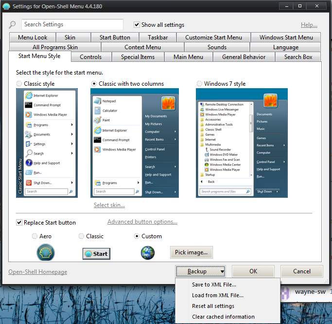
Task: Click the Classic Start button preview image
Action: click(96, 253)
